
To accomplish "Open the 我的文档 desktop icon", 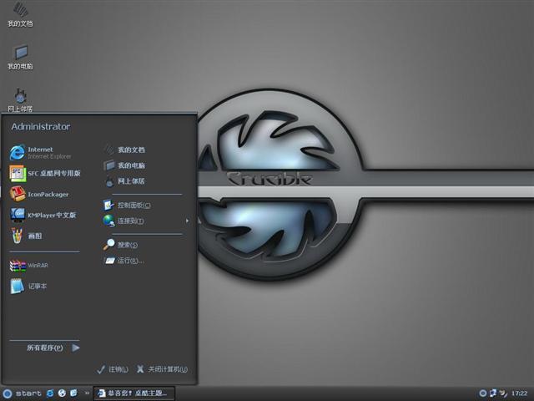I will coord(20,15).
